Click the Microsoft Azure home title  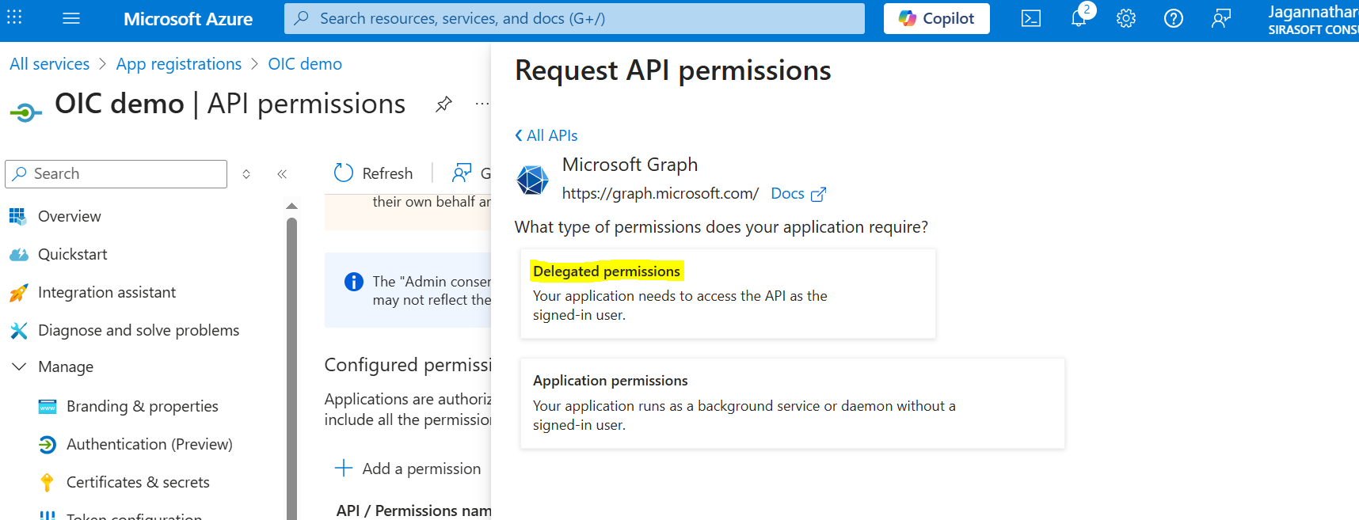point(188,19)
